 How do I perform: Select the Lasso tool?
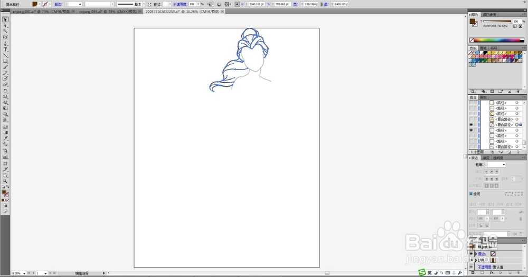point(5,37)
